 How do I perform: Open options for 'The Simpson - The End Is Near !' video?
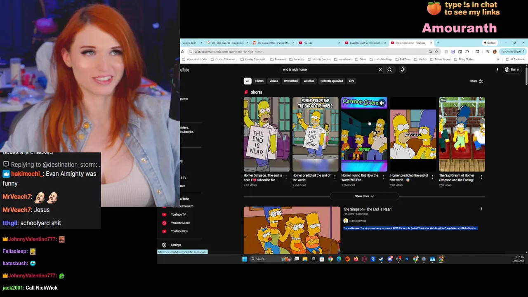click(481, 209)
